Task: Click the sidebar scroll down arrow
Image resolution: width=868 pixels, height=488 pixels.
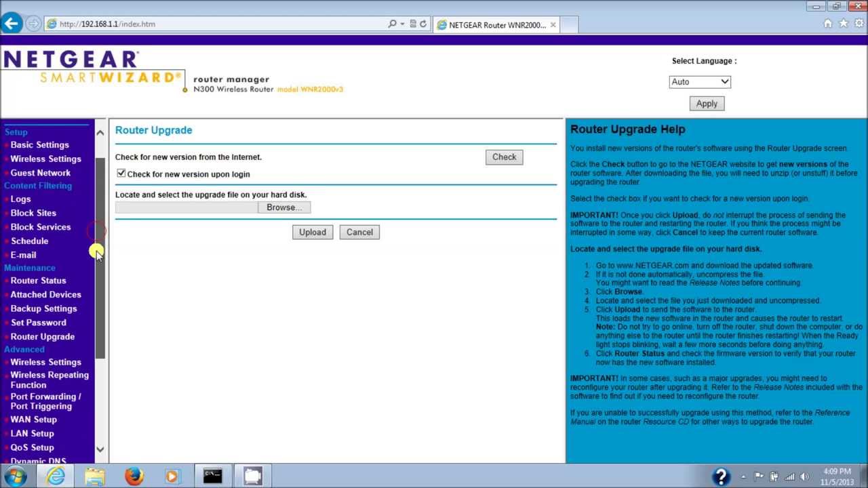Action: click(x=100, y=449)
